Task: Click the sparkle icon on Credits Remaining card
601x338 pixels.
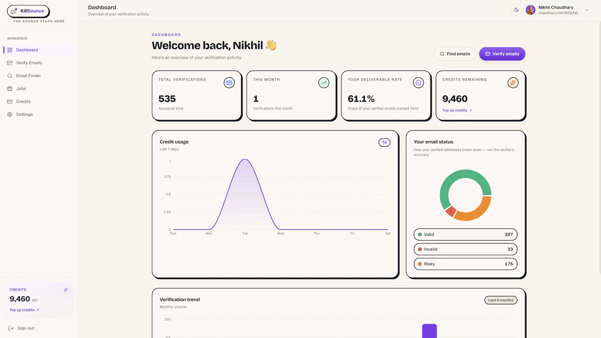Action: 513,83
